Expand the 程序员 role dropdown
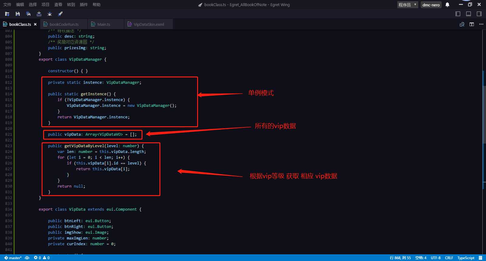 (x=408, y=5)
